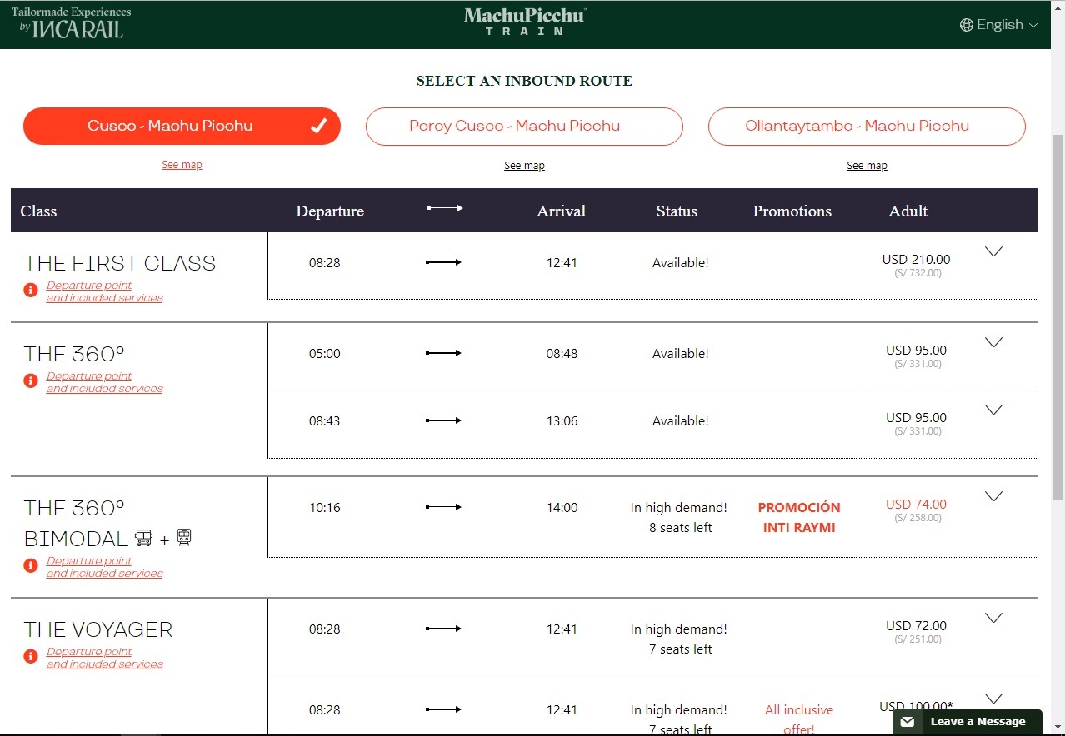1065x736 pixels.
Task: Click the 8 seats left status
Action: tap(680, 528)
